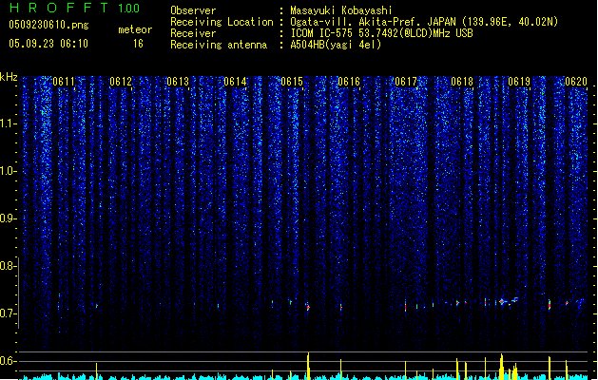Click the 0612 time marker
Screen dimensions: 598x380
coord(121,82)
